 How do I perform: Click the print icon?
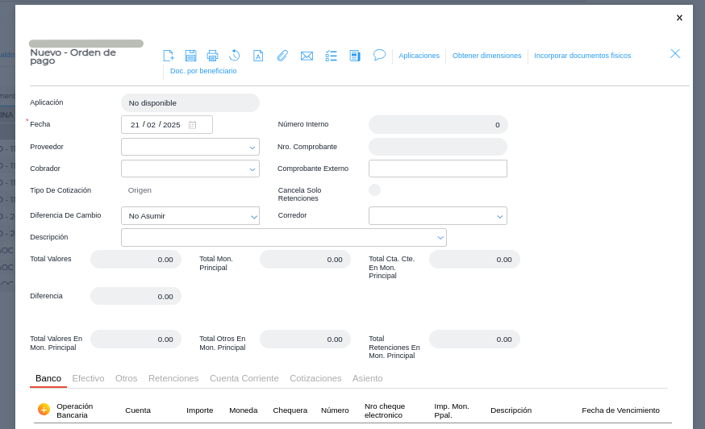[x=212, y=56]
